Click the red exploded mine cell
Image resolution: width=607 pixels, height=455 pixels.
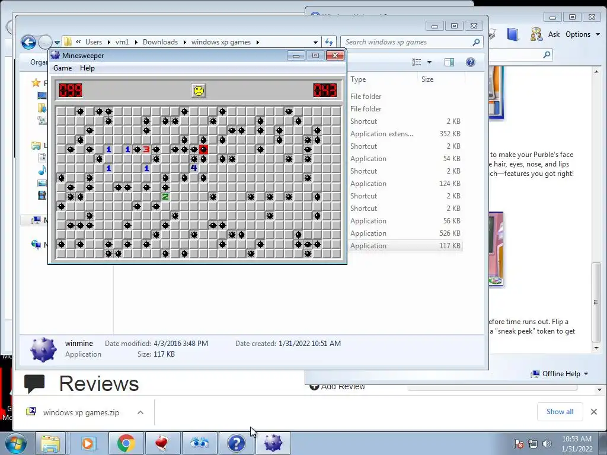point(203,149)
